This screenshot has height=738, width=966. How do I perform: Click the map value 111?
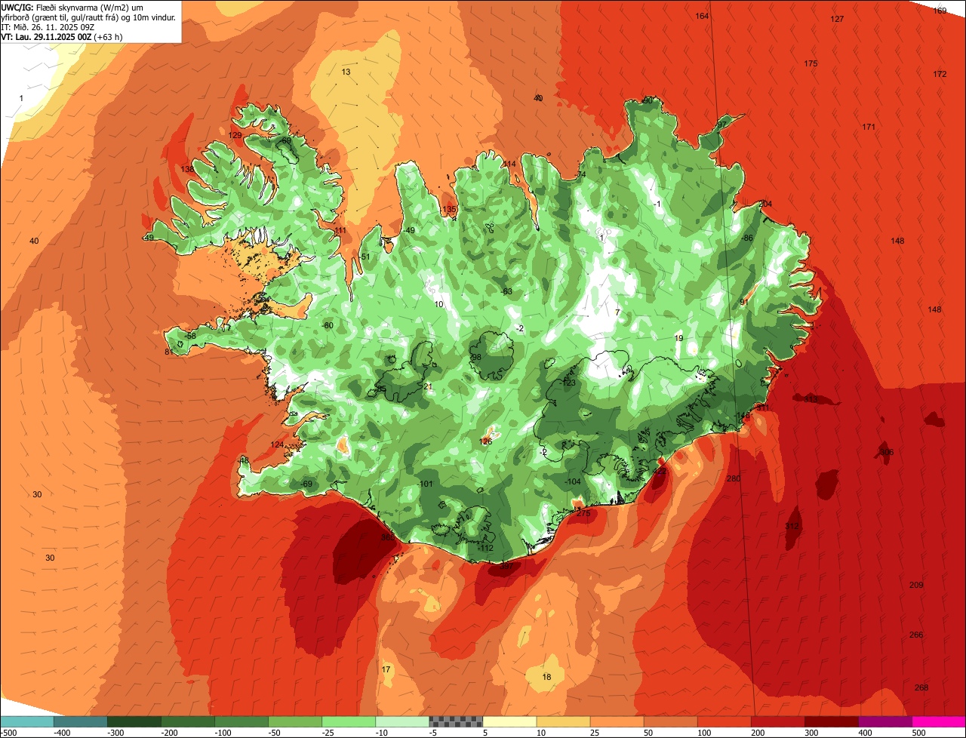pos(341,230)
